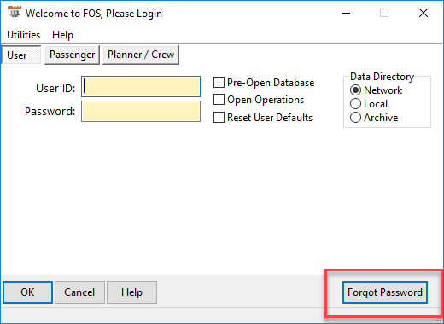Select the Planner / Crew tab
Image resolution: width=444 pixels, height=324 pixels.
pyautogui.click(x=141, y=55)
